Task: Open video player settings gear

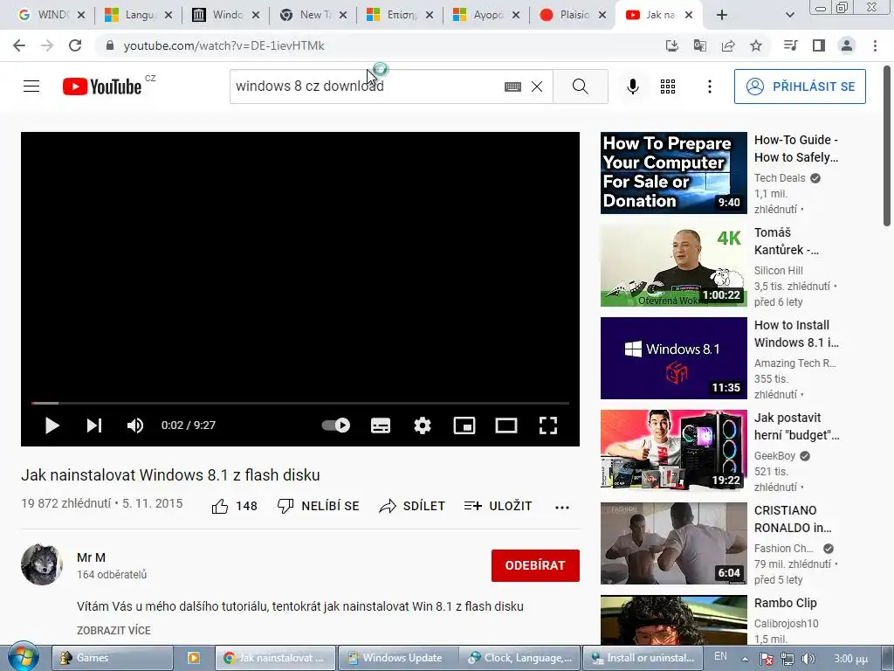Action: 423,425
